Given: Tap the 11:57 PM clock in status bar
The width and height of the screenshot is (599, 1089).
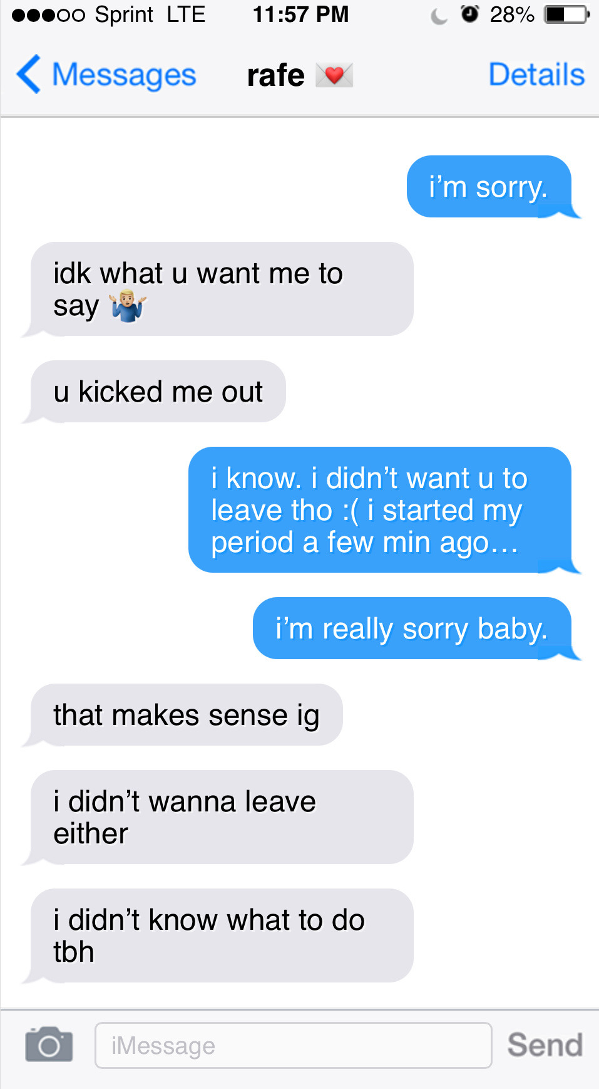Looking at the screenshot, I should [300, 14].
